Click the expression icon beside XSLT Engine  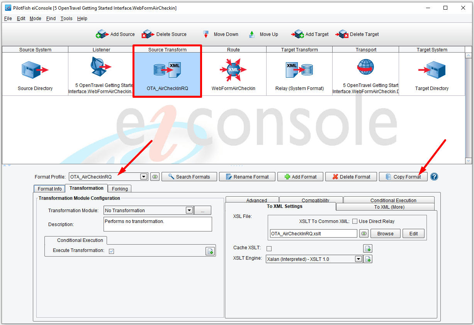(x=368, y=259)
